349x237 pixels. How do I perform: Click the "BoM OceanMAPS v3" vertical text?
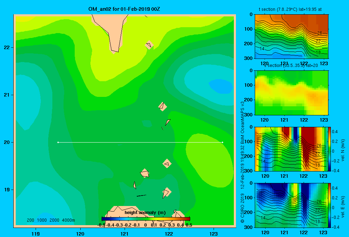pos(243,123)
